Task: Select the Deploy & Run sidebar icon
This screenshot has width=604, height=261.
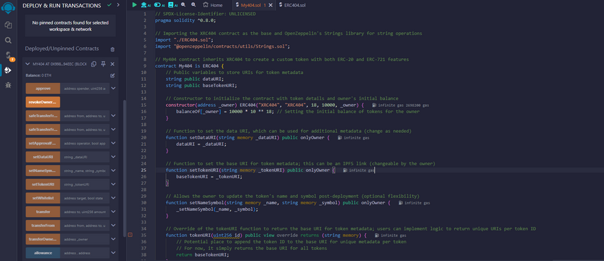Action: point(8,71)
